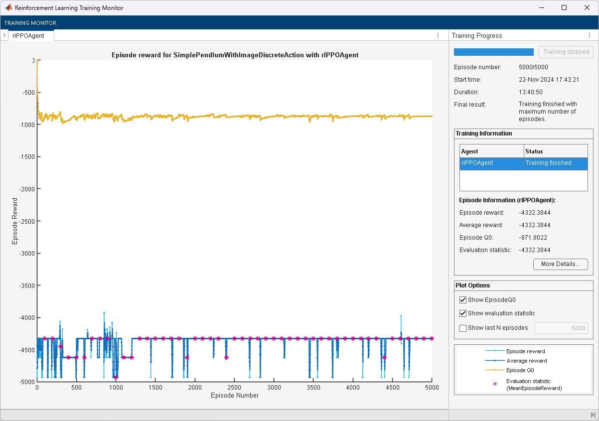
Task: Select the TRAINING MONITOR ribbon tab
Action: coord(30,23)
